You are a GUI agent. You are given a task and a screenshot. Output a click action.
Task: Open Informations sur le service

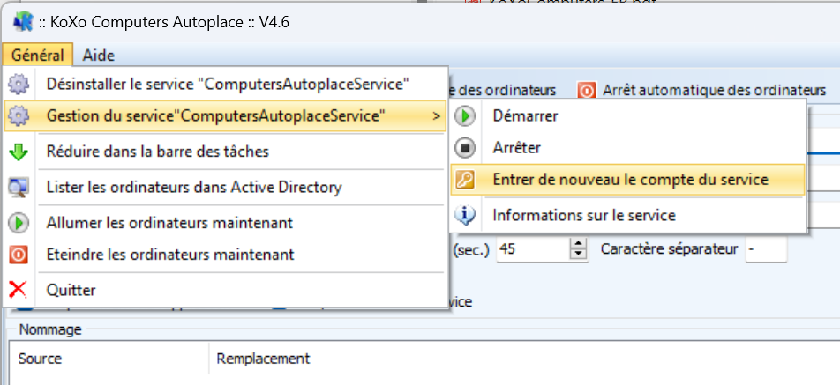[628, 216]
